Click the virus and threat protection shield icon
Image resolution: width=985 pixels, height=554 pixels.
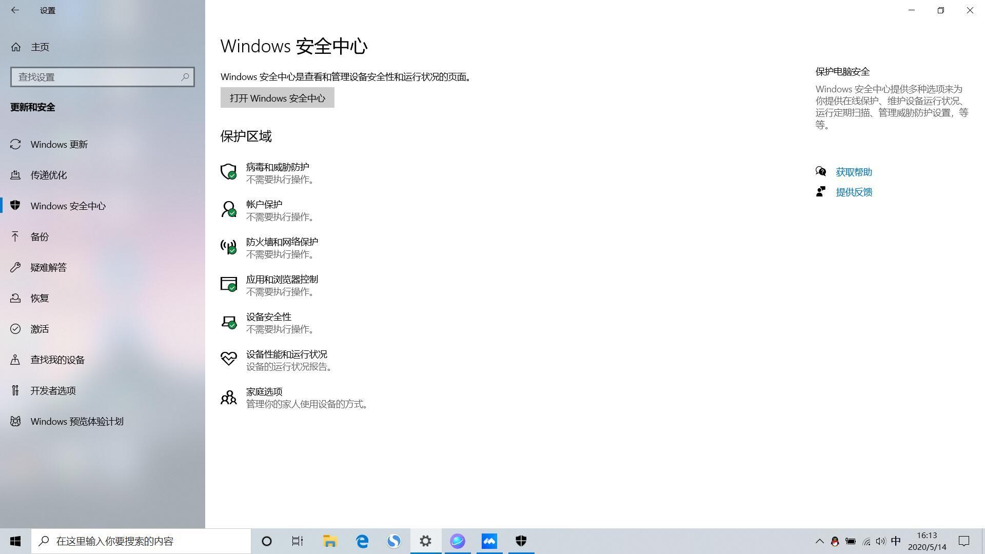point(228,171)
